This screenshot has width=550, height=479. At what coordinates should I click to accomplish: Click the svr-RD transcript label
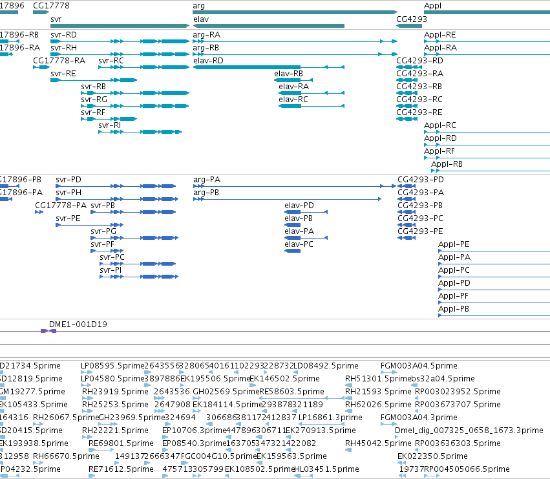point(63,35)
